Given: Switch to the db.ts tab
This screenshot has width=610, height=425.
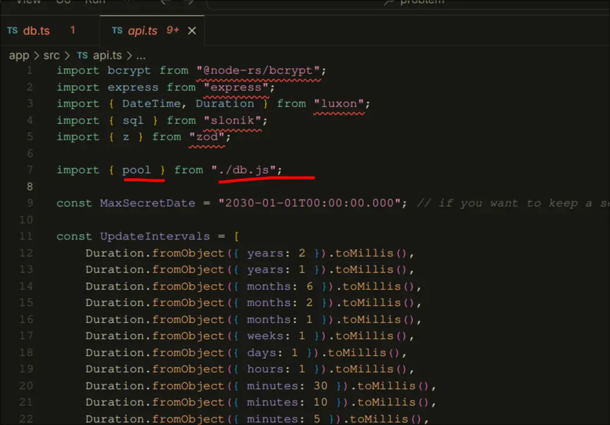Looking at the screenshot, I should point(36,31).
